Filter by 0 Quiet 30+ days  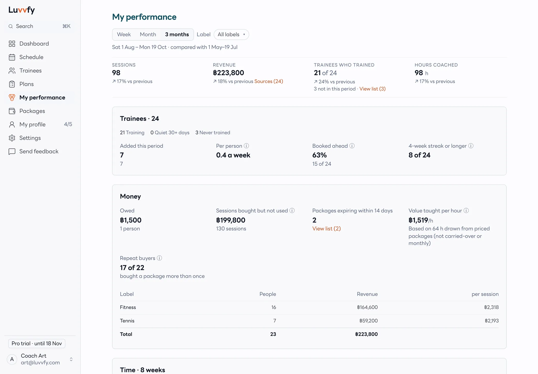point(170,133)
